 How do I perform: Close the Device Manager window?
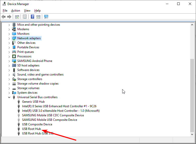pyautogui.click(x=190, y=4)
